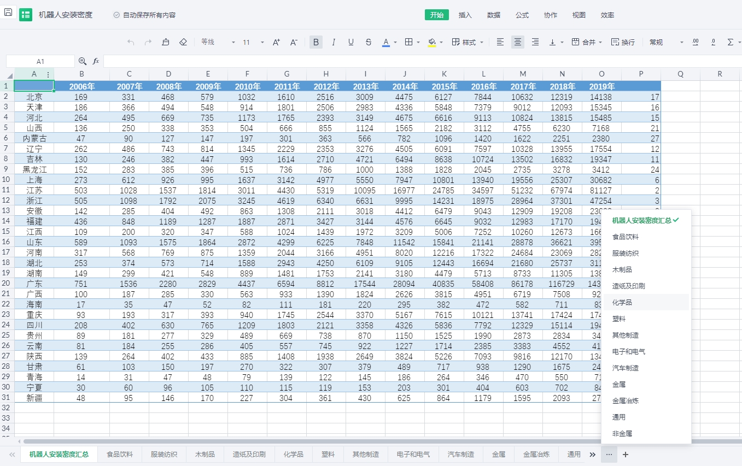
Task: Click the vertical alignment icon
Action: [552, 42]
